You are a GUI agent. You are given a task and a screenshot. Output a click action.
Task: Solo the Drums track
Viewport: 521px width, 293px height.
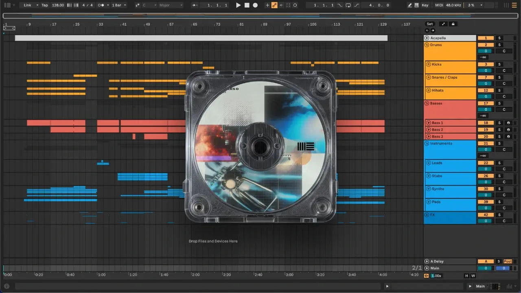(x=499, y=45)
